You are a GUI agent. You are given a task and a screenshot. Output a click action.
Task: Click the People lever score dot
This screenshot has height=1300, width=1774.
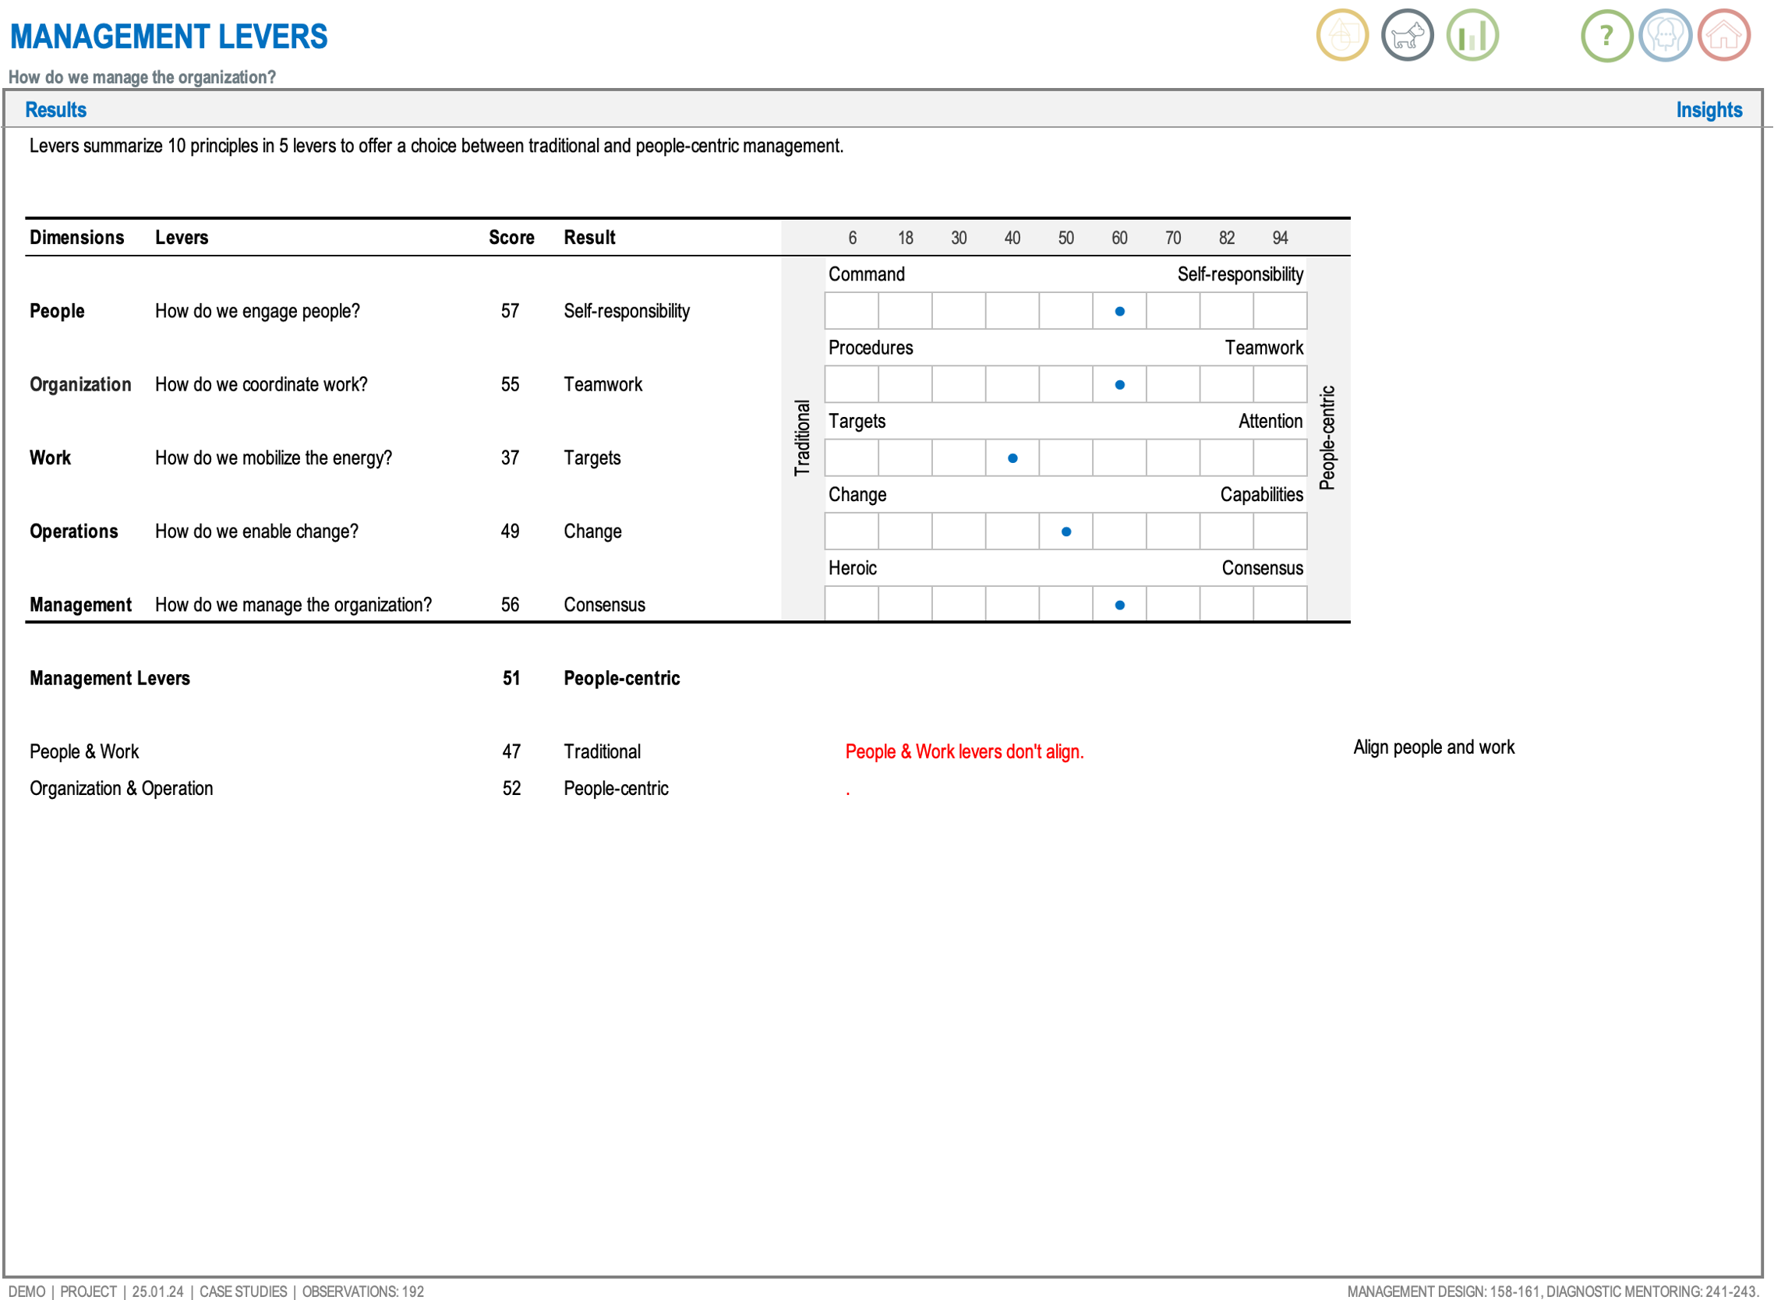point(1119,312)
